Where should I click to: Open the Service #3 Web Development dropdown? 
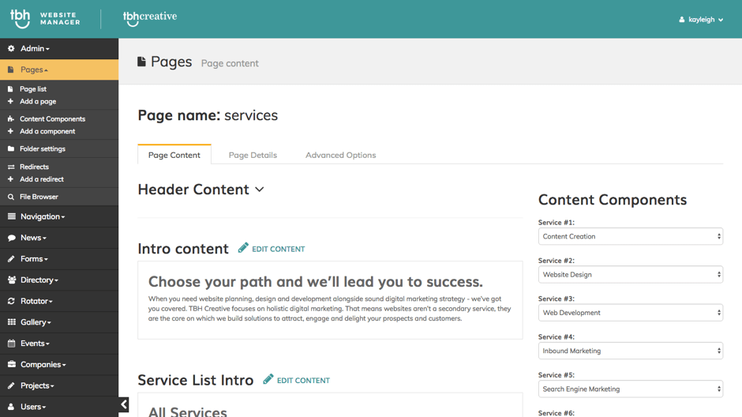[631, 313]
